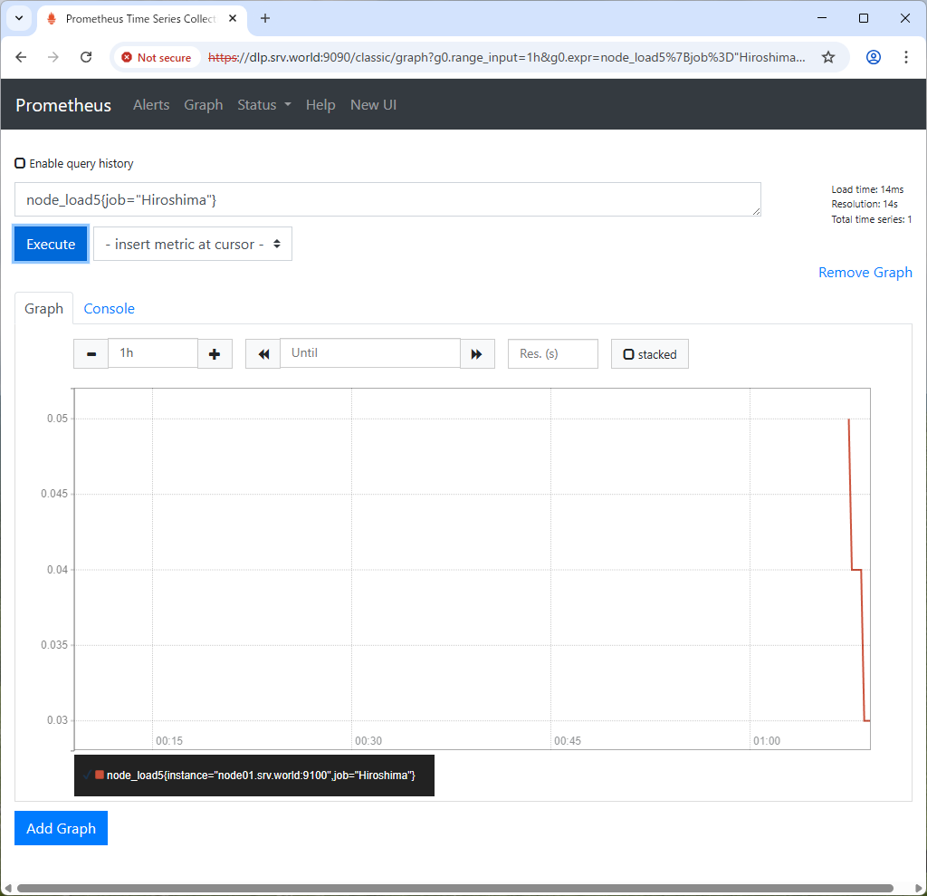
Task: Reload the browser page
Action: 86,57
